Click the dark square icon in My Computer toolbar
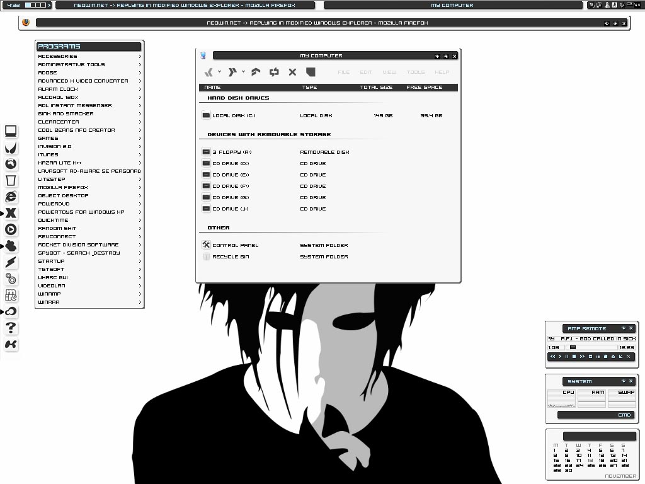 click(x=311, y=72)
